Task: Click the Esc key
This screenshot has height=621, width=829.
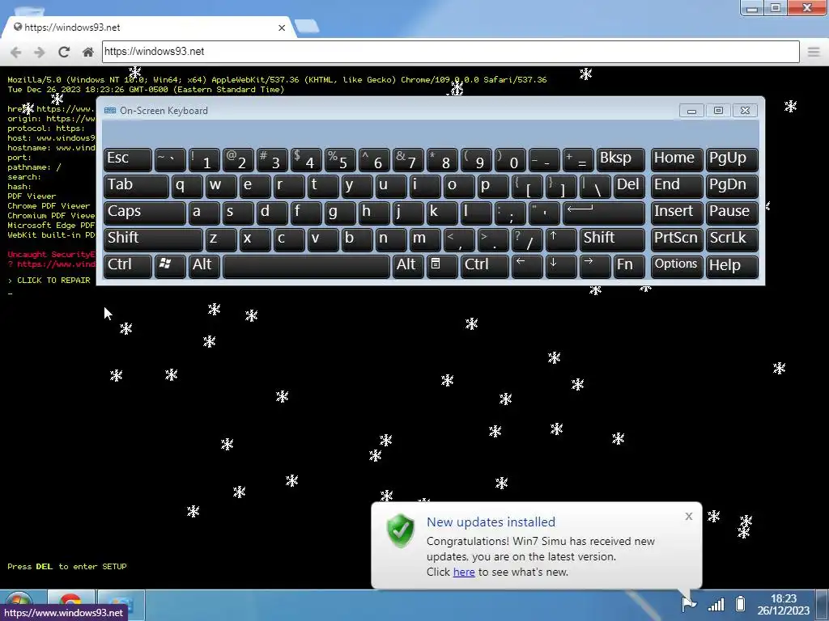Action: pos(127,159)
